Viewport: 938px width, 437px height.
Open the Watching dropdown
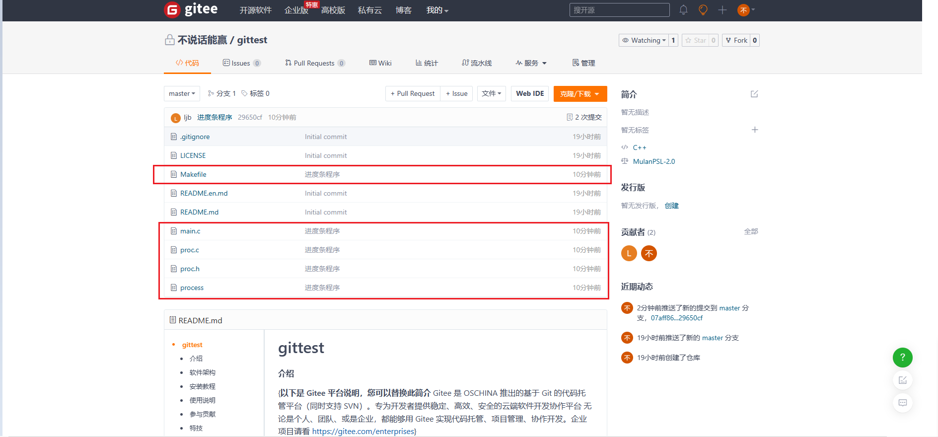[643, 40]
